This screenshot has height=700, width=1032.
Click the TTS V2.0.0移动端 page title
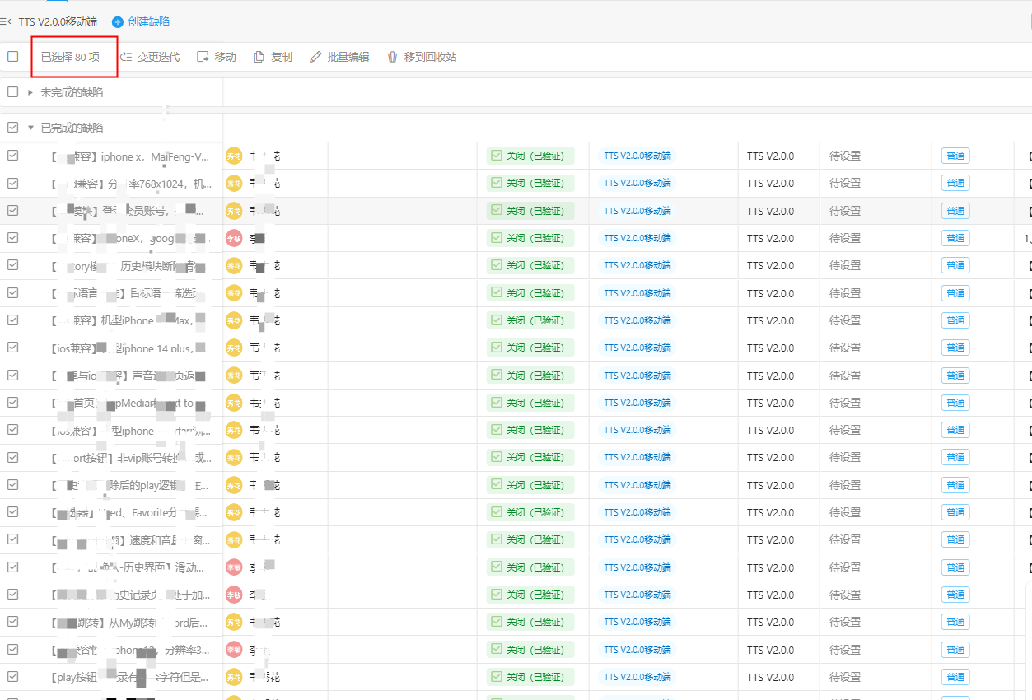pos(58,21)
